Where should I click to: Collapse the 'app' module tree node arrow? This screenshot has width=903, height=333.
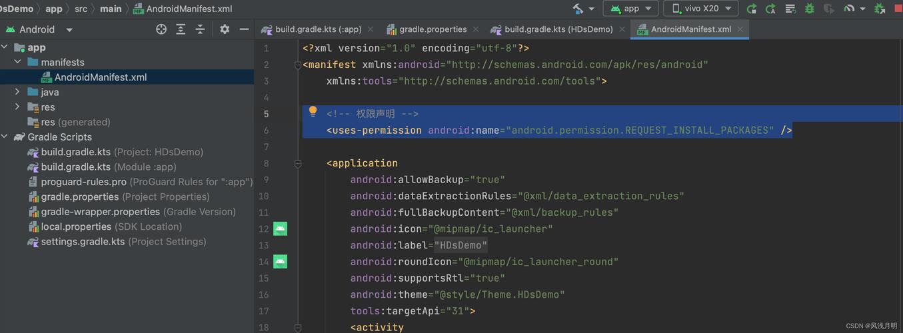(5, 47)
